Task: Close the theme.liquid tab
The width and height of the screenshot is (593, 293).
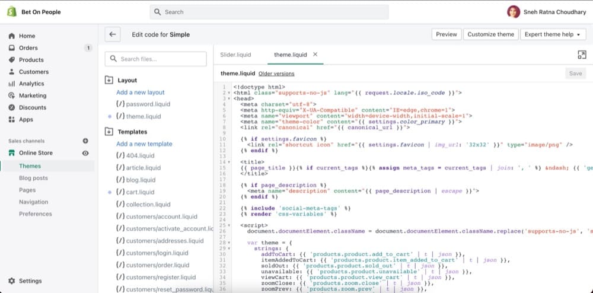Action: click(x=315, y=55)
